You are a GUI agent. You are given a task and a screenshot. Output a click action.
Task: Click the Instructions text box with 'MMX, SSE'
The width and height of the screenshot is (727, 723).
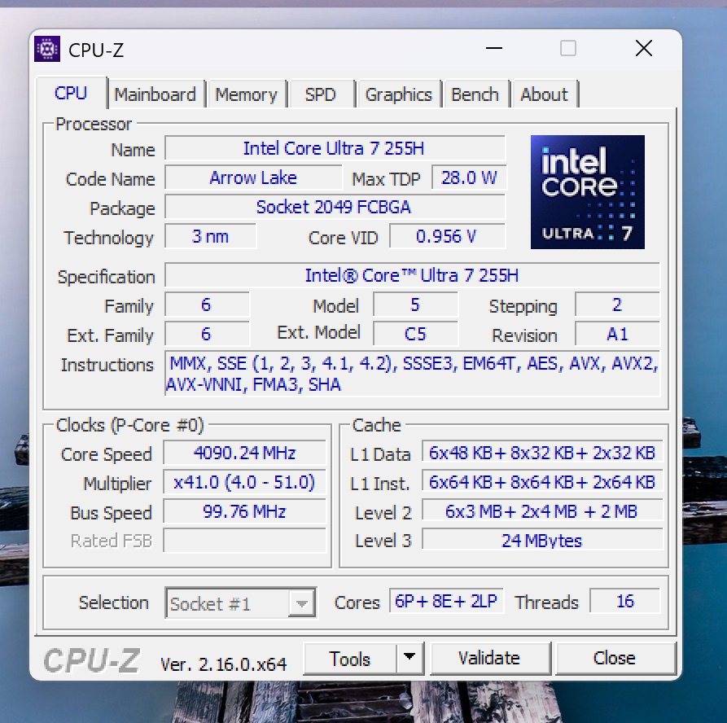pos(412,374)
